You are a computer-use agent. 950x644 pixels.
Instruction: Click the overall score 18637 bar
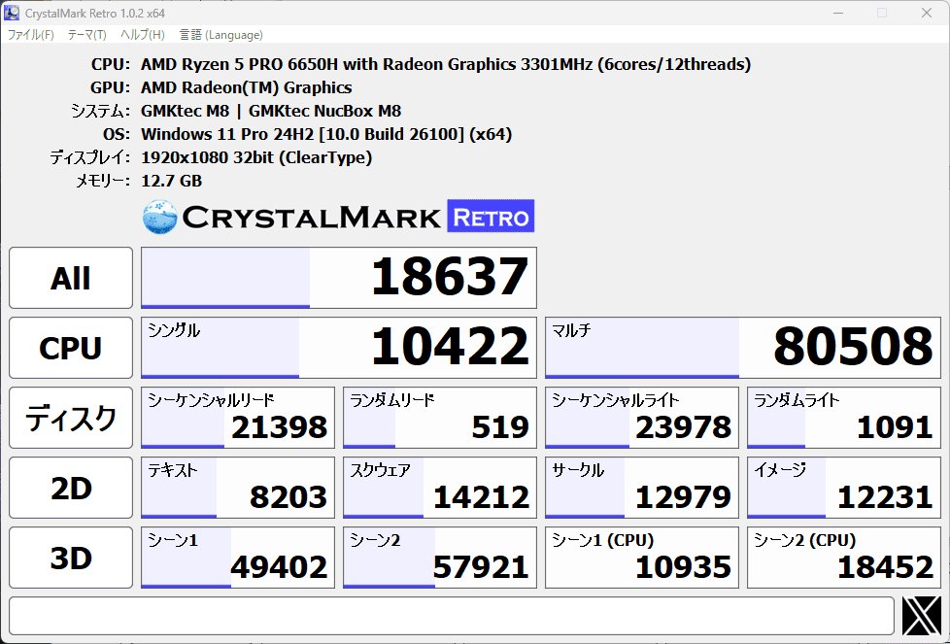click(x=339, y=278)
